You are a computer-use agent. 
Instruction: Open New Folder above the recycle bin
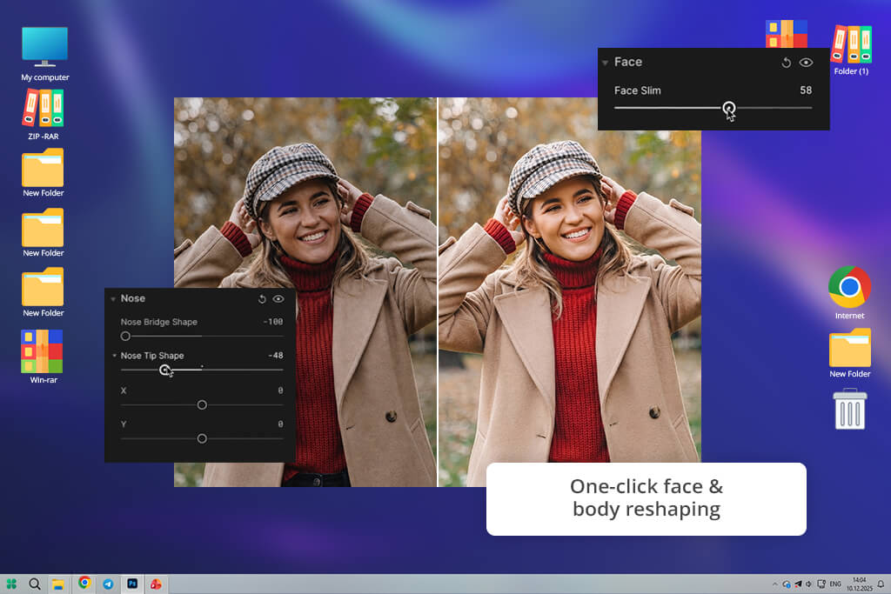click(x=849, y=353)
